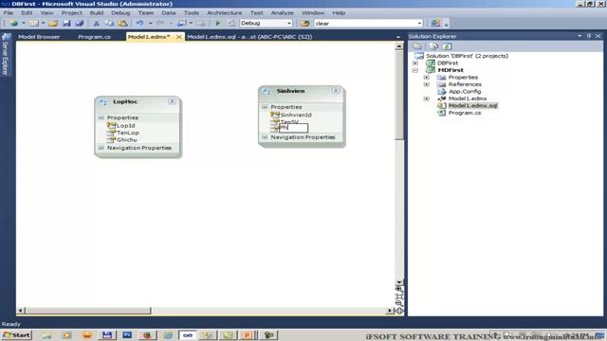Collapse the Sinhvien entity shape
This screenshot has height=341, width=607.
click(336, 91)
